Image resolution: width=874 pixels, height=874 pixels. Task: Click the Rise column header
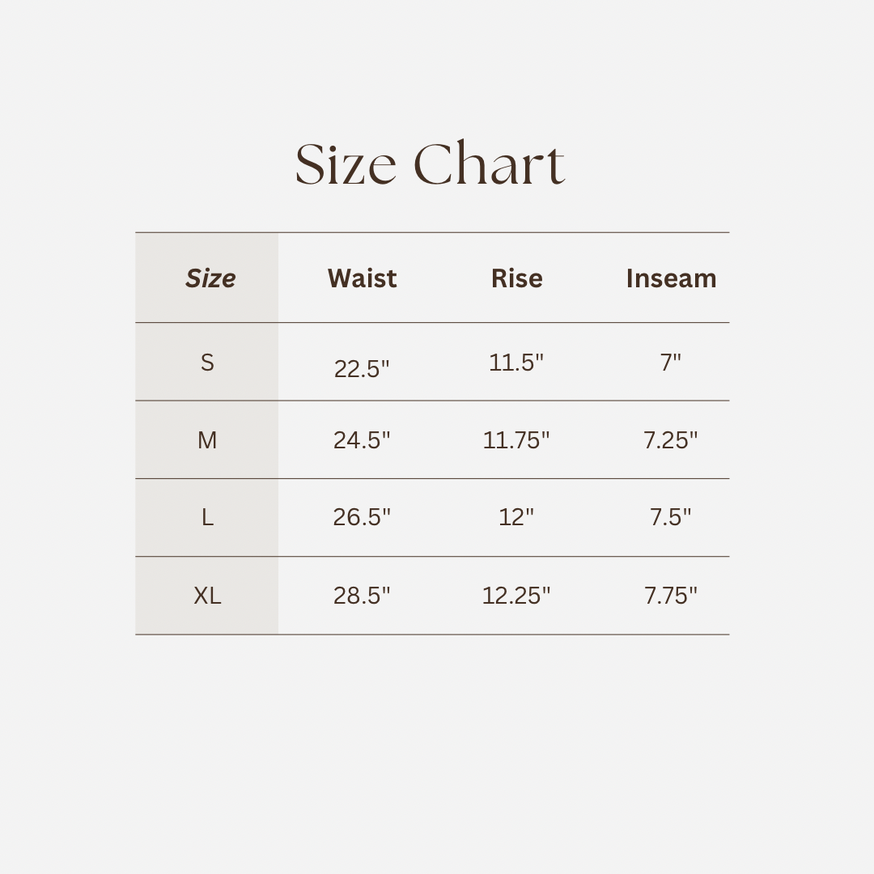point(516,278)
